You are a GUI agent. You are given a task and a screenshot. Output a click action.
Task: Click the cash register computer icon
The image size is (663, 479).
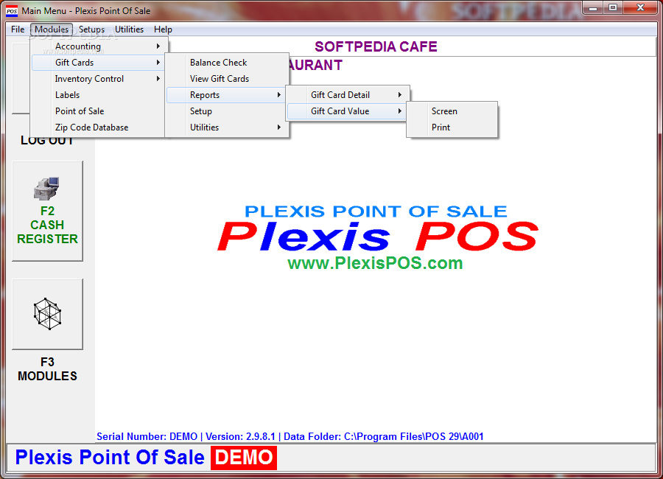[x=46, y=189]
